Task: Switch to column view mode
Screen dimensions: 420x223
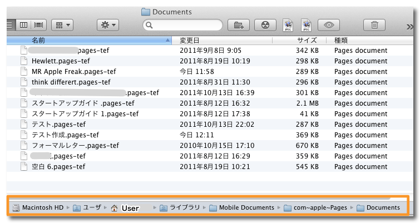Action: 23,25
